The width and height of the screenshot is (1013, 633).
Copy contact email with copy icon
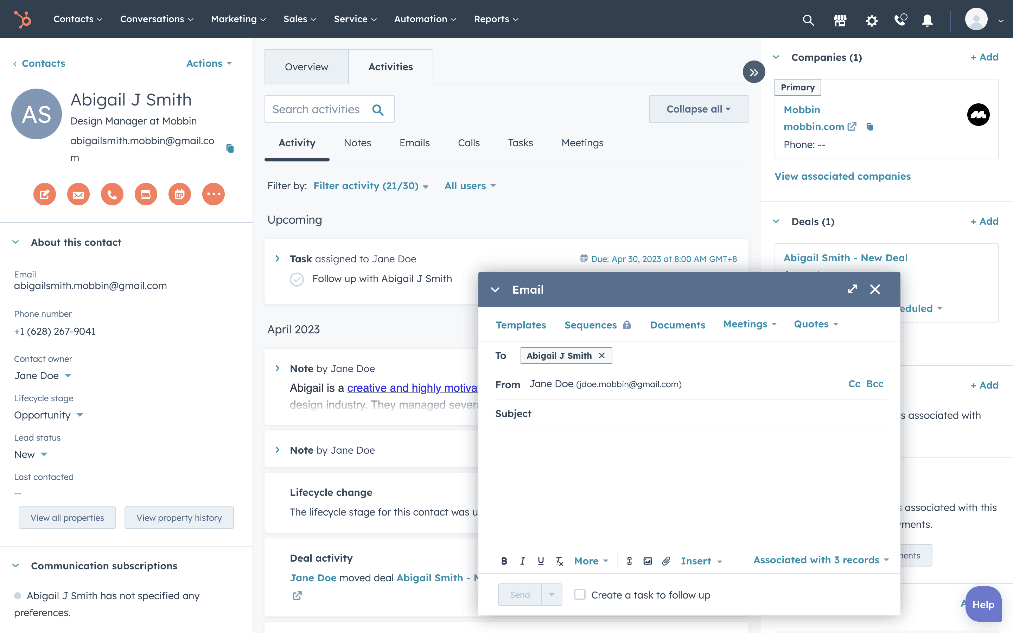230,149
